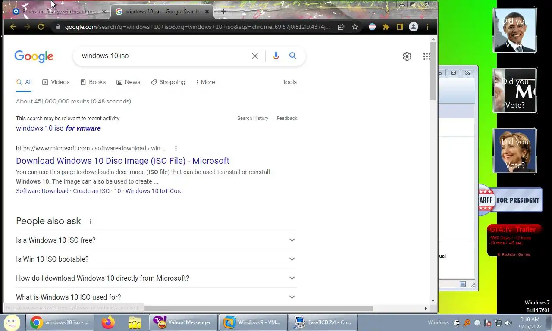Open Download Windows 10 Disc Image result
The height and width of the screenshot is (331, 552).
122,161
